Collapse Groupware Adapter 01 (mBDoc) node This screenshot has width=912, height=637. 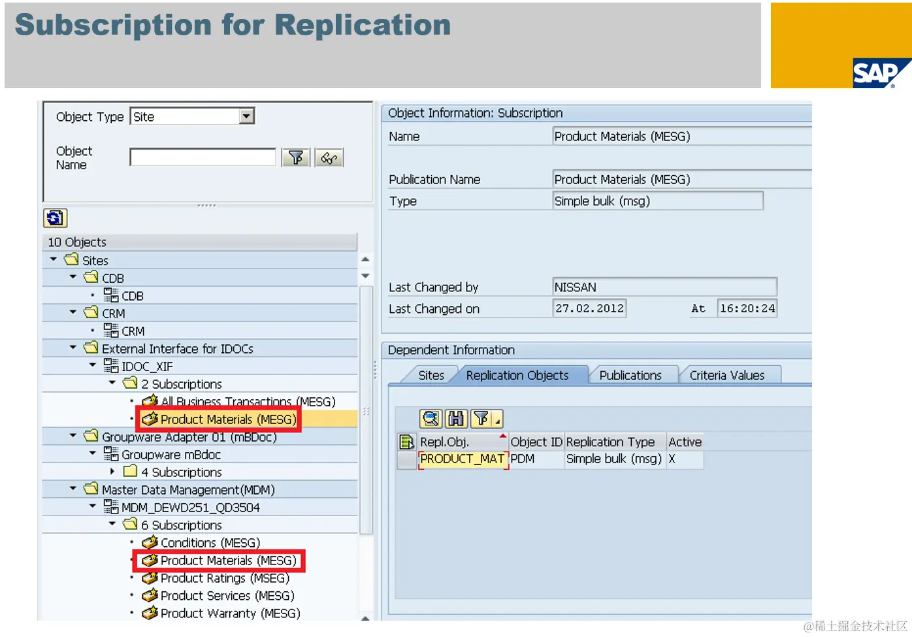coord(73,436)
